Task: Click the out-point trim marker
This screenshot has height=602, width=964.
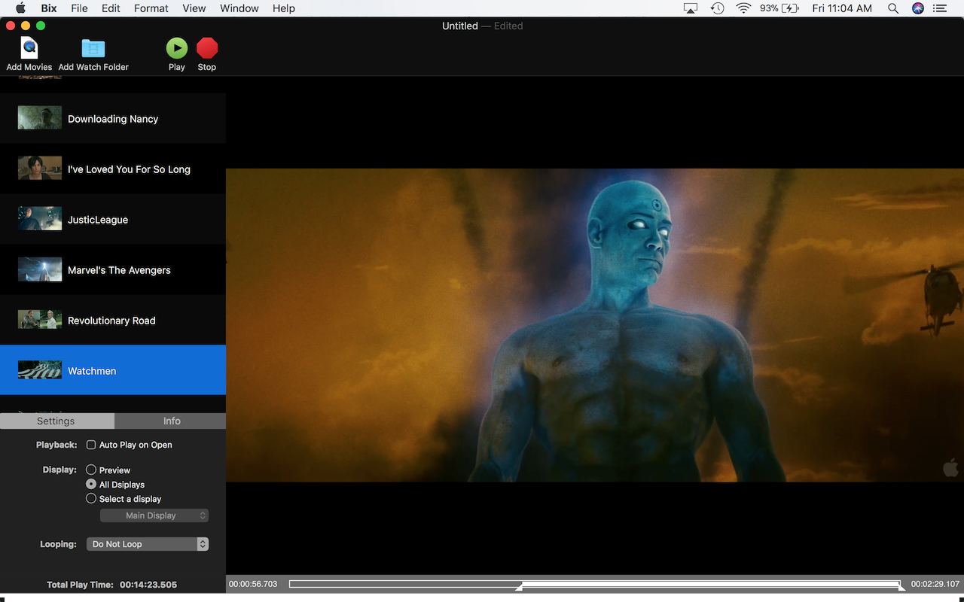Action: [901, 588]
